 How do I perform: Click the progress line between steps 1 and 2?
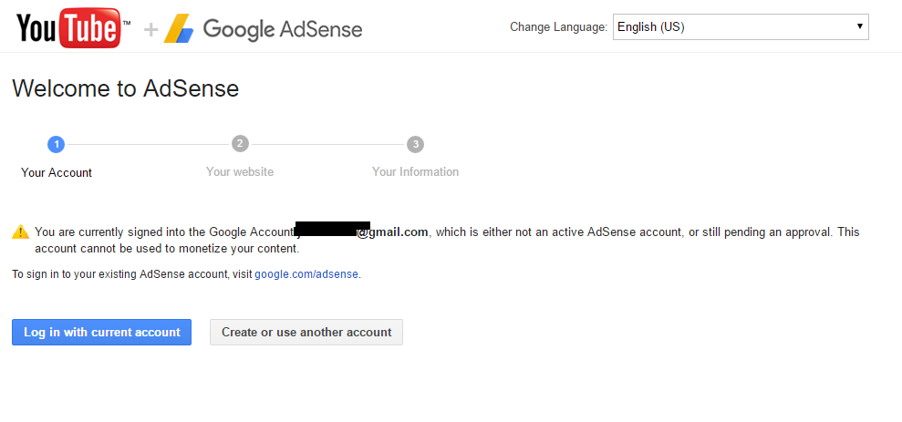point(148,144)
